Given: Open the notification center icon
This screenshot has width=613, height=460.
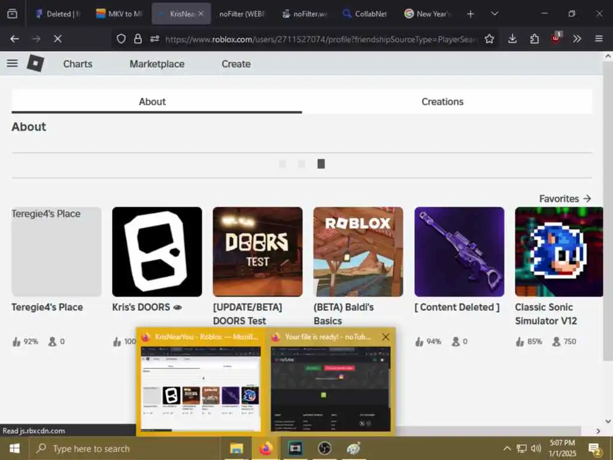Looking at the screenshot, I should [594, 449].
